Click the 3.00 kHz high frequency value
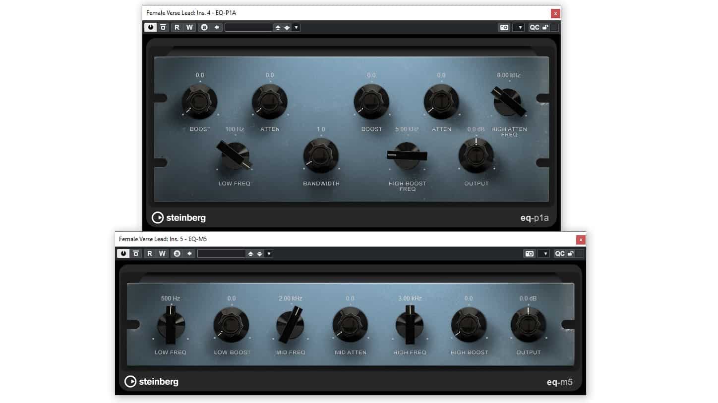 tap(410, 299)
